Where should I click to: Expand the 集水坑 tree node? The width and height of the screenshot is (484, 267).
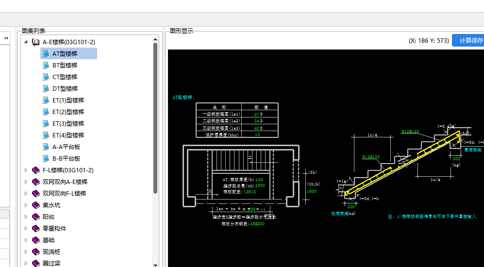(x=26, y=205)
